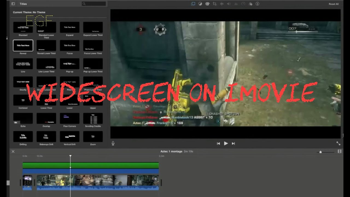
Task: Open the stabilization camera icon
Action: click(x=222, y=4)
